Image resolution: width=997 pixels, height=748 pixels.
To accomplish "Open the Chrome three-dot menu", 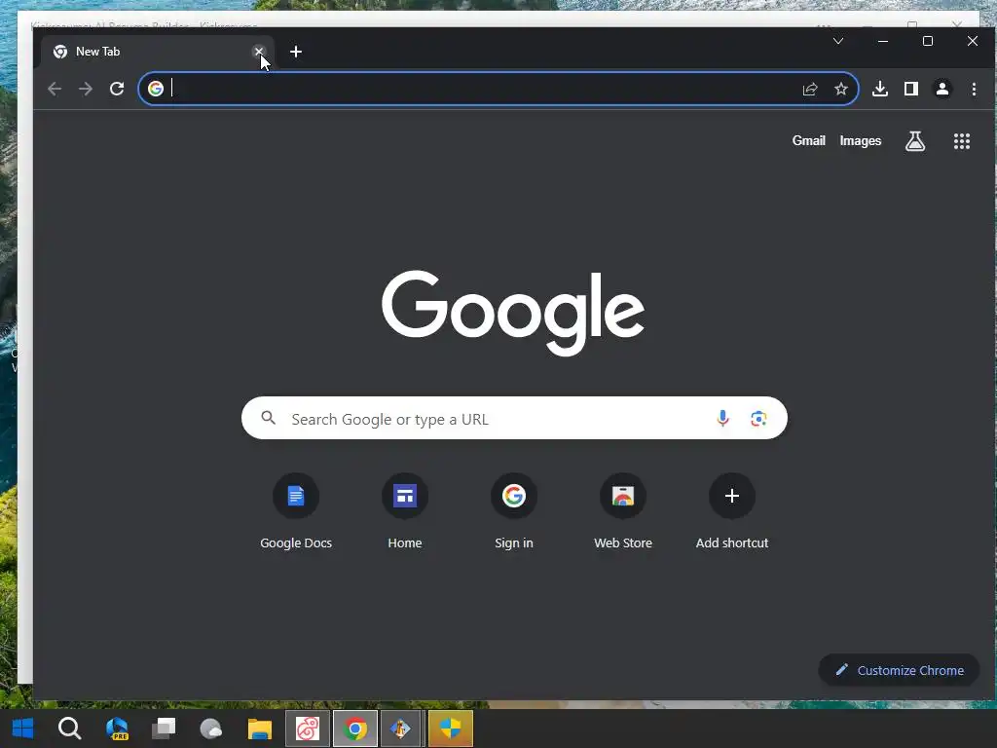I will click(x=974, y=89).
